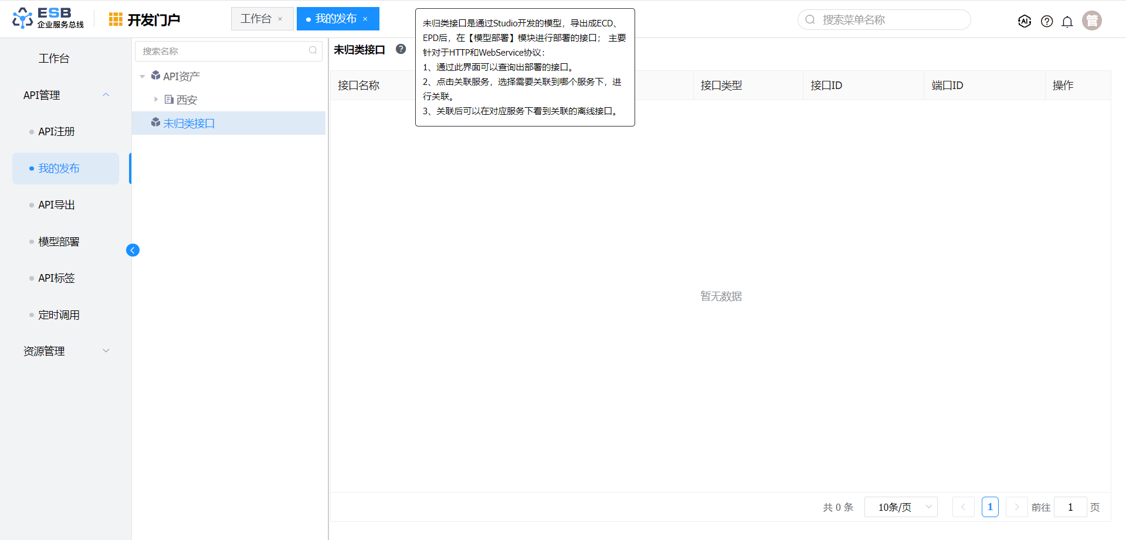This screenshot has width=1126, height=540.
Task: Open the help question mark icon in header
Action: (x=1047, y=21)
